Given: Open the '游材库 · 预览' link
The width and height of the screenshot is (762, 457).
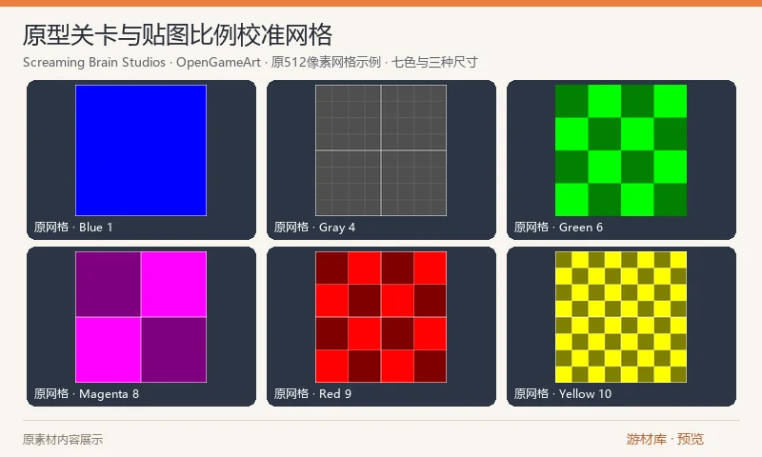Looking at the screenshot, I should pos(665,439).
